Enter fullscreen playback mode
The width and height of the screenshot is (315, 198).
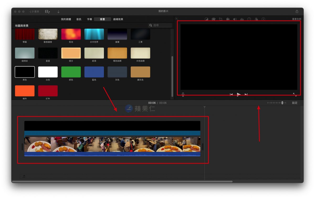[x=295, y=94]
